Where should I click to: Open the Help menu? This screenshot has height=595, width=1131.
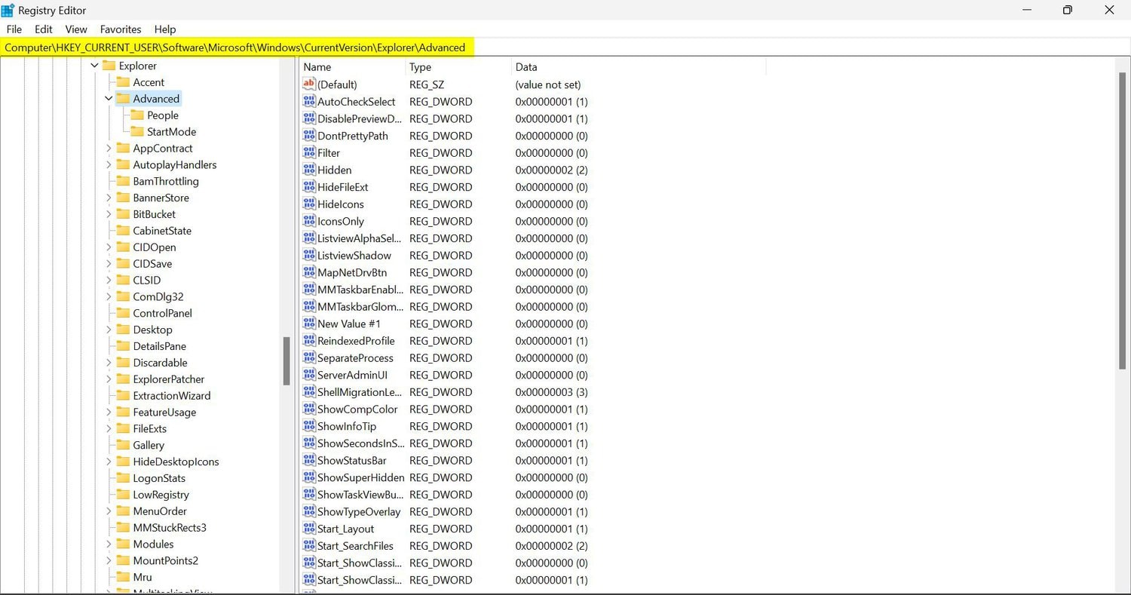coord(165,29)
